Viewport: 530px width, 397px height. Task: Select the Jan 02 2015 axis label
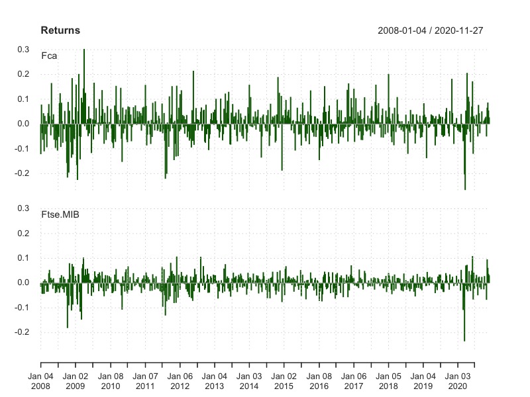coord(284,380)
